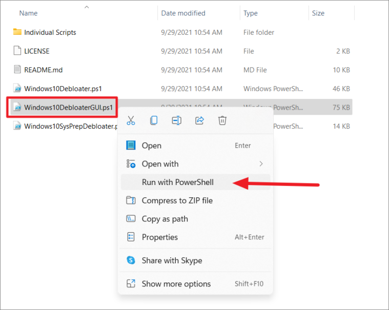Screen dimensions: 389x310
Task: Choose Open from the context menu
Action: click(195, 146)
